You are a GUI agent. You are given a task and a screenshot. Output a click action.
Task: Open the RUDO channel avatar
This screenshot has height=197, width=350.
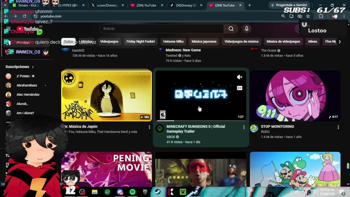coord(254,128)
